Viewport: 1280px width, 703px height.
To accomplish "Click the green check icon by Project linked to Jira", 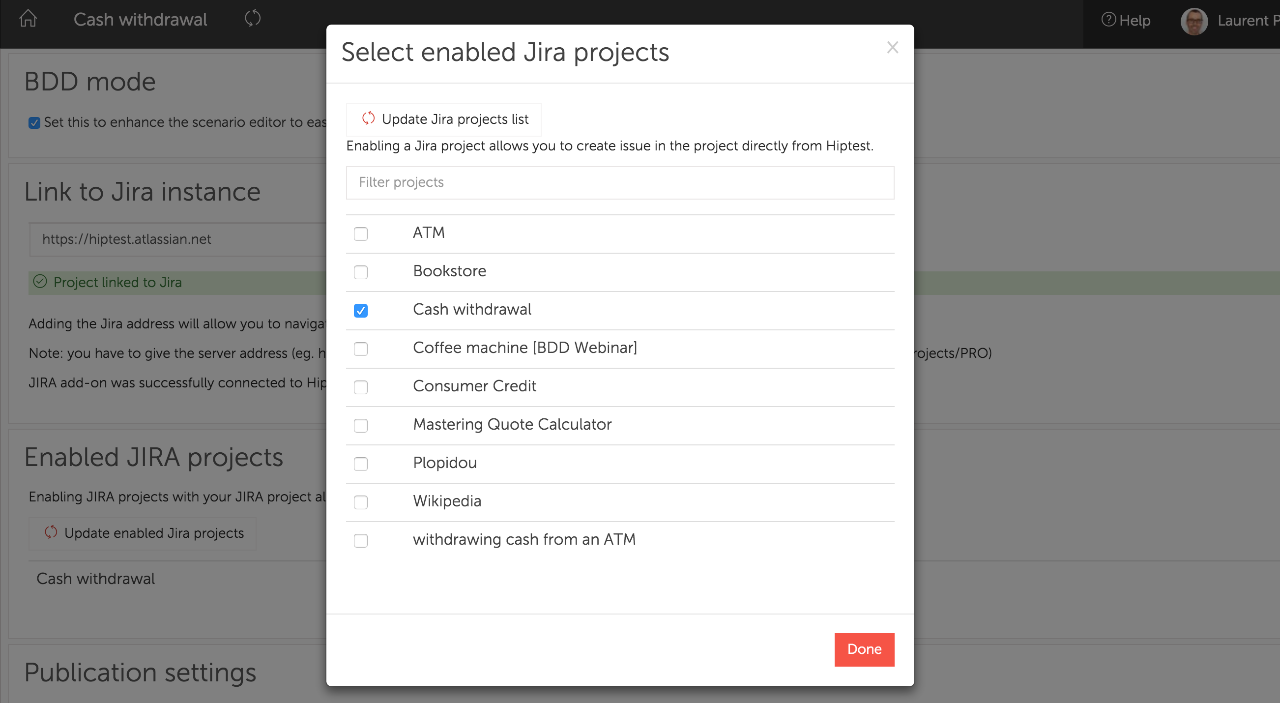I will click(40, 282).
